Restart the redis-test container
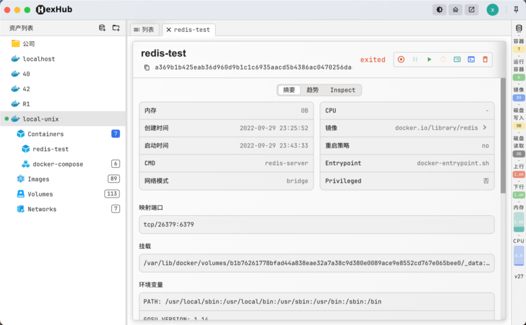Screen dimensions: 526x325 [x=443, y=59]
